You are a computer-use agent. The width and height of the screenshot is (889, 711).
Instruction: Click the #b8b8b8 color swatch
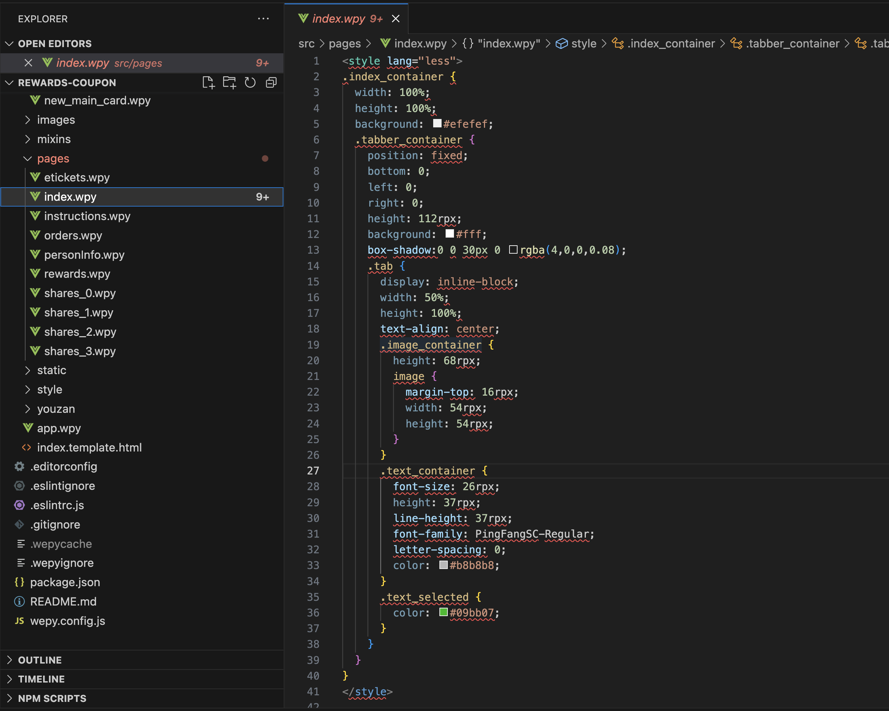(444, 565)
